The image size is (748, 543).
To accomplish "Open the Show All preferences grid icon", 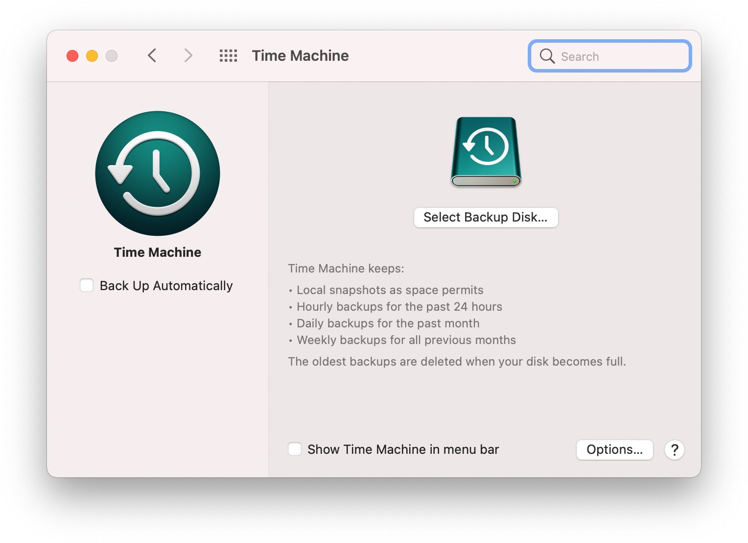I will click(228, 55).
